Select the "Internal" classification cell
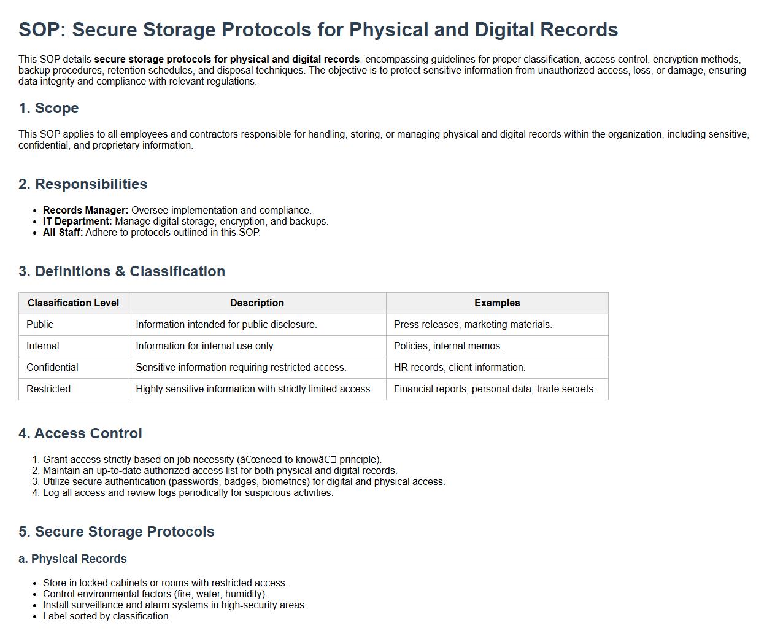This screenshot has height=636, width=775. 43,346
